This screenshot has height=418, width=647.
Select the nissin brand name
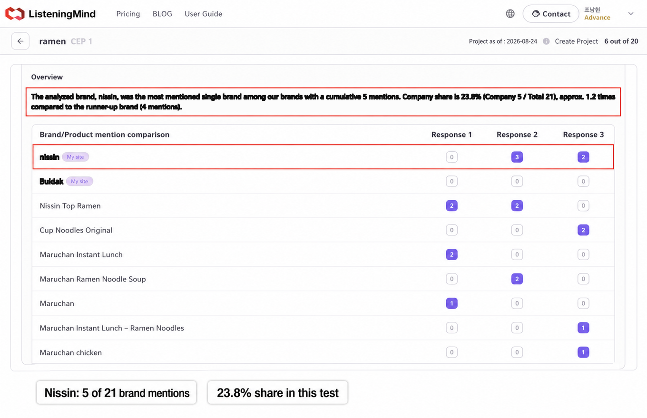tap(49, 157)
